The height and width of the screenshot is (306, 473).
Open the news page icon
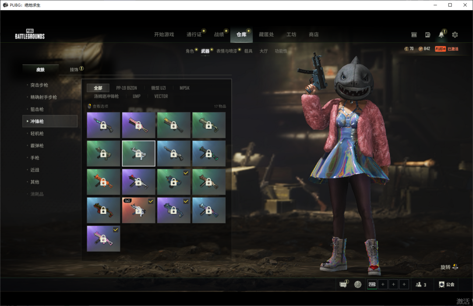click(427, 35)
